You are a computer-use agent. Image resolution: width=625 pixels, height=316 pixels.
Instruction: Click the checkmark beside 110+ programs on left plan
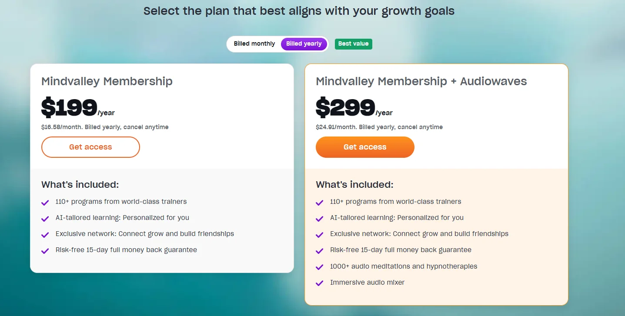45,202
